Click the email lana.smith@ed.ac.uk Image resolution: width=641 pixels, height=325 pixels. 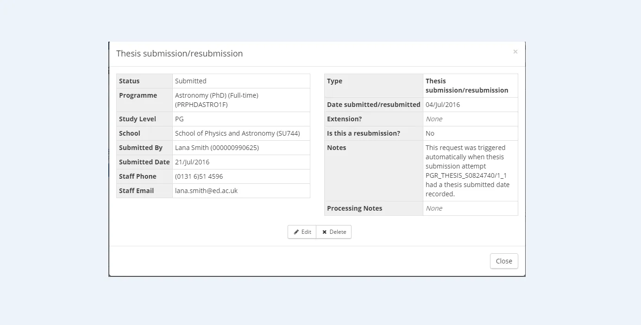[206, 191]
